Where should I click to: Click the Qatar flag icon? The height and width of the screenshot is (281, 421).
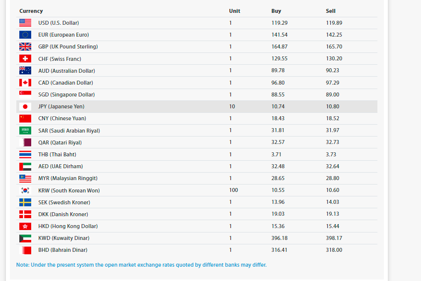click(x=25, y=142)
